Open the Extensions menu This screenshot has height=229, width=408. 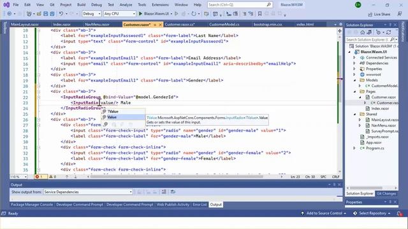(160, 4)
